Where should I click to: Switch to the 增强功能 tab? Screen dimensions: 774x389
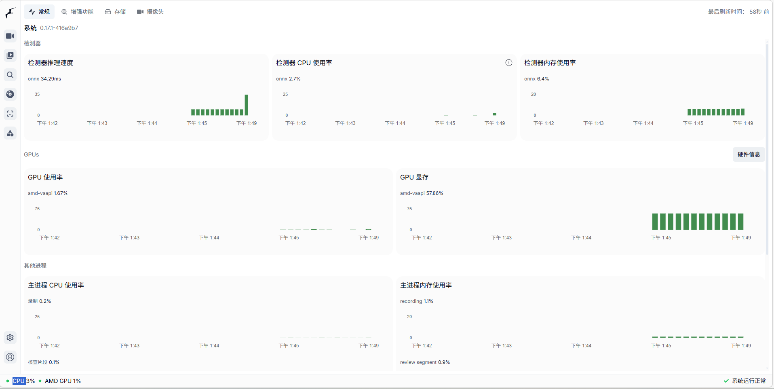click(x=77, y=12)
